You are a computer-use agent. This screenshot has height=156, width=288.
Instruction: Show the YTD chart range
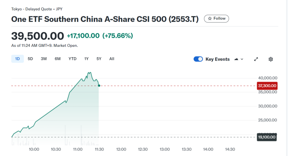[x=73, y=59]
